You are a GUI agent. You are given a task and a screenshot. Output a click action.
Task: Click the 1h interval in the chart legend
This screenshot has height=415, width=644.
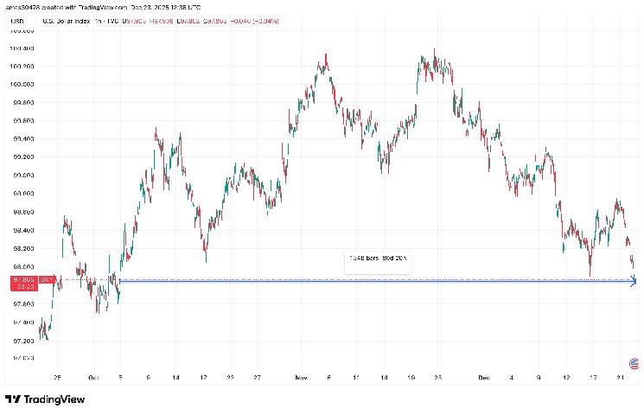coord(98,21)
